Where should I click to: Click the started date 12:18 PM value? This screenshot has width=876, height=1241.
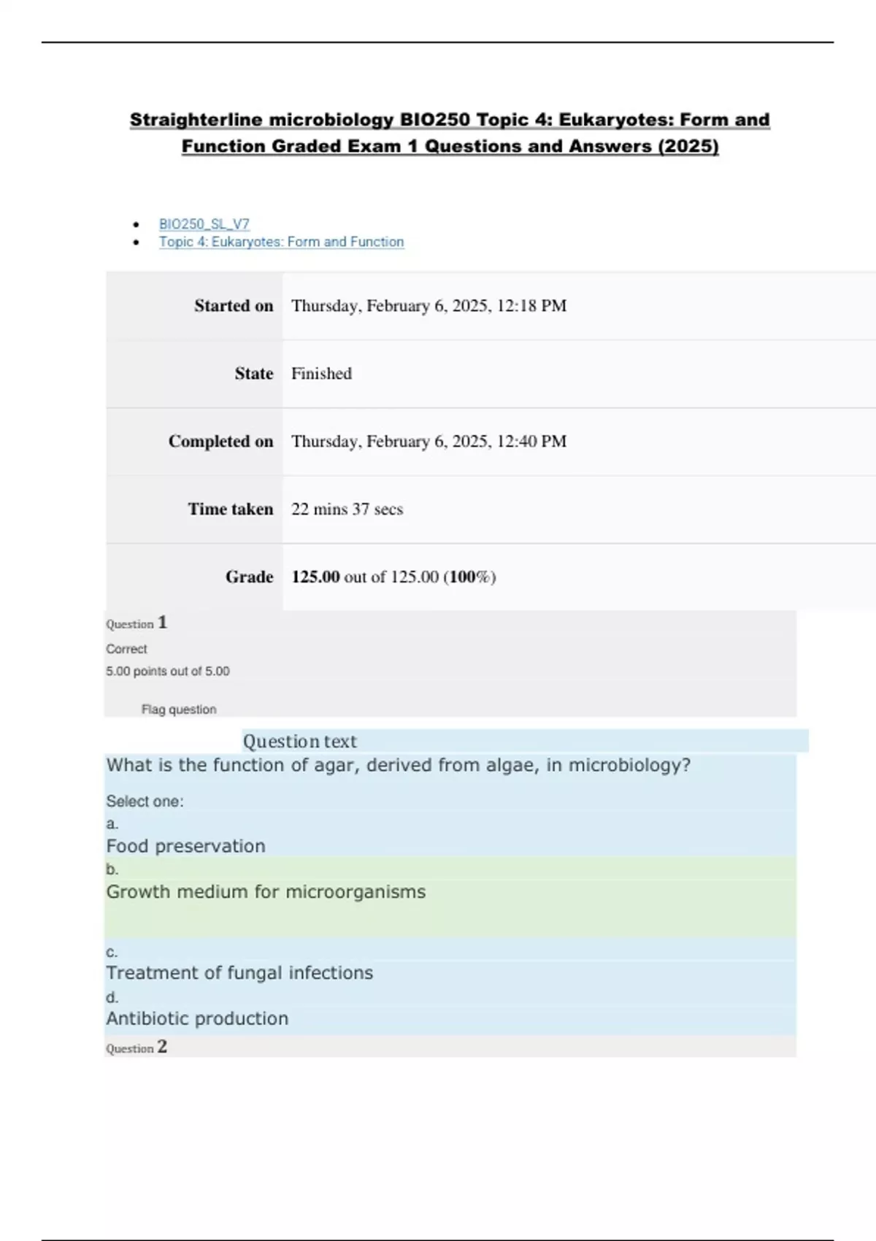[x=429, y=306]
